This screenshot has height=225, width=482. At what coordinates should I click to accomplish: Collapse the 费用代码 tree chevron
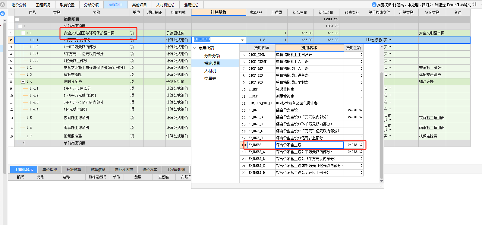195,48
